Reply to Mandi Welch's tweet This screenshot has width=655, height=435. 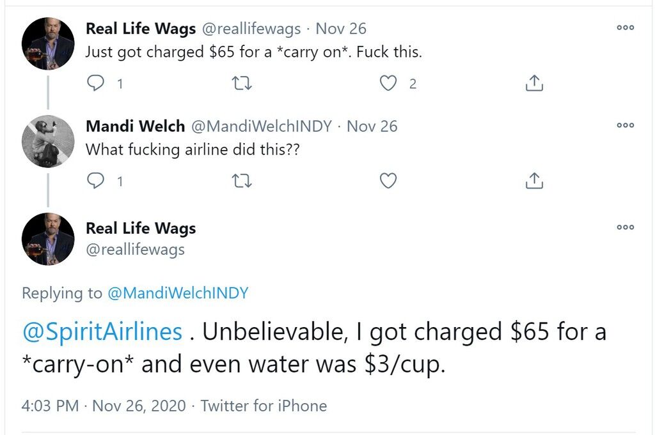(x=96, y=181)
